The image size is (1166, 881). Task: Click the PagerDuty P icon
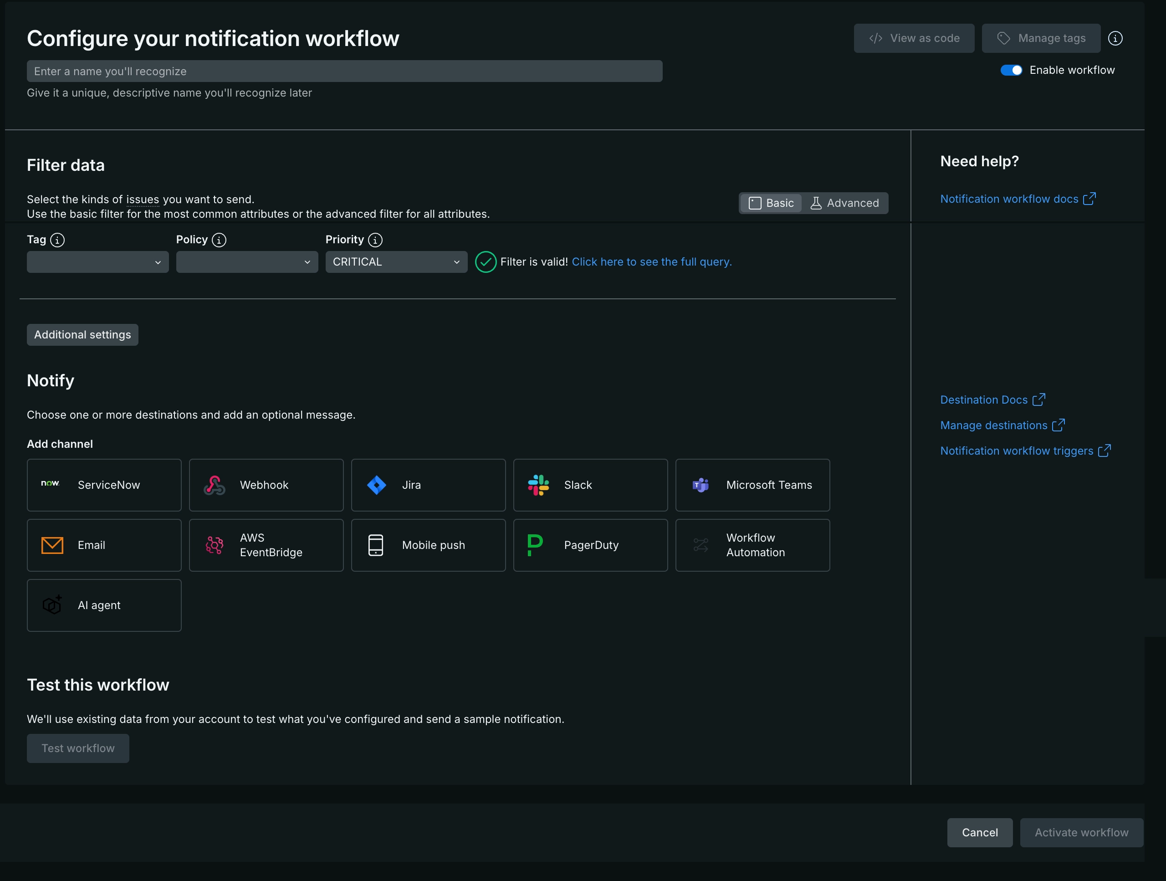tap(535, 545)
